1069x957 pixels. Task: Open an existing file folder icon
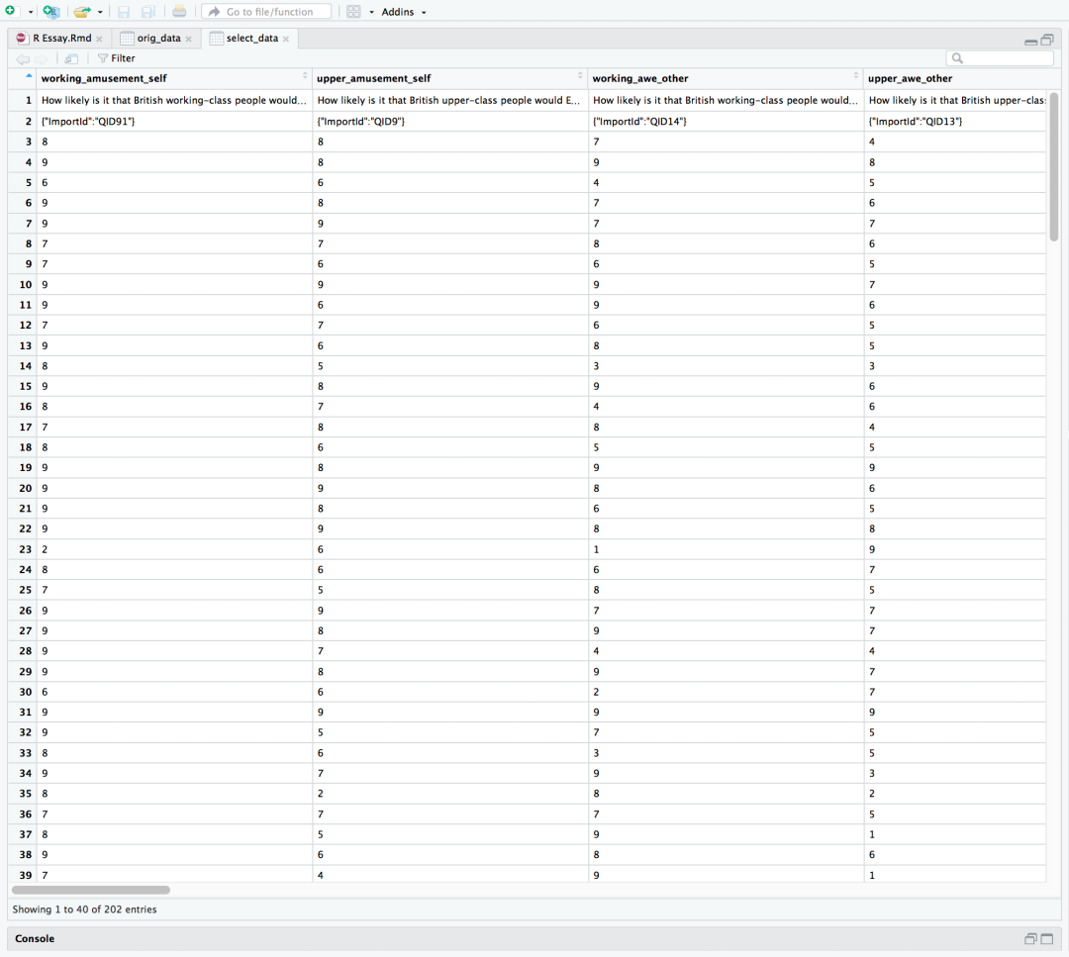pyautogui.click(x=82, y=12)
